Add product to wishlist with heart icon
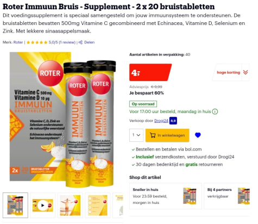This screenshot has width=258, height=224. [198, 135]
